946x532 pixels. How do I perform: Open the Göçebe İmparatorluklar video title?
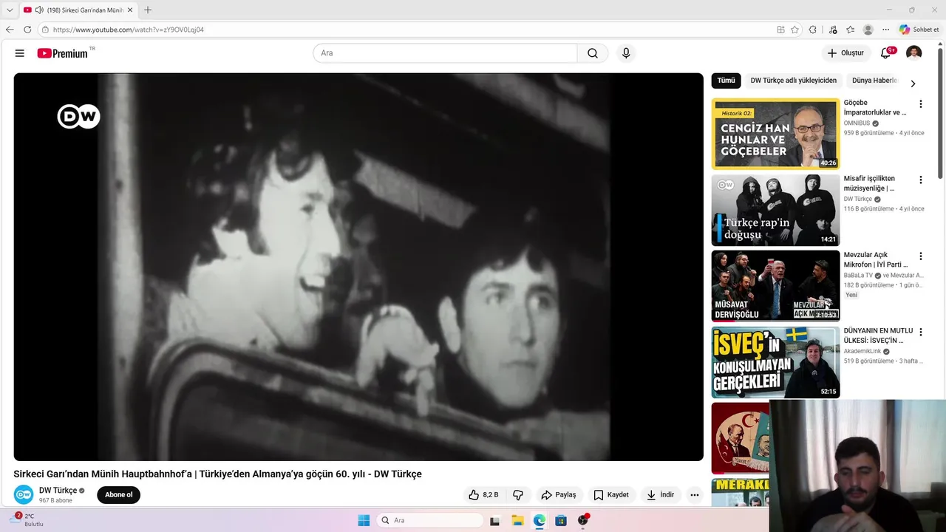pos(875,108)
